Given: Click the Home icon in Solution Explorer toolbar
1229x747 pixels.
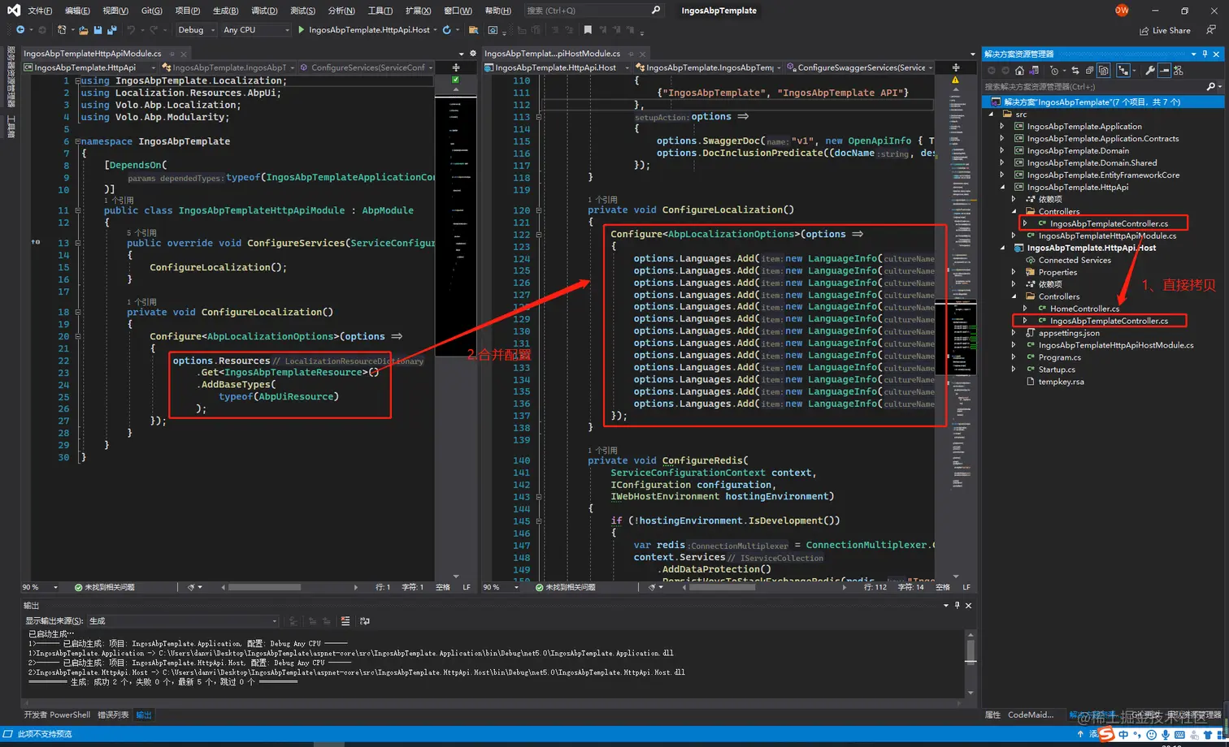Looking at the screenshot, I should tap(1019, 71).
